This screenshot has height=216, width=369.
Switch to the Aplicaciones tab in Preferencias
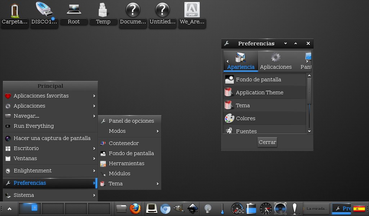coord(276,61)
